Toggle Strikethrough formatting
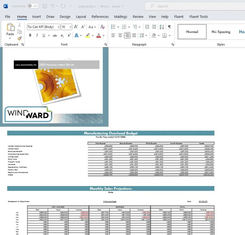 point(55,35)
